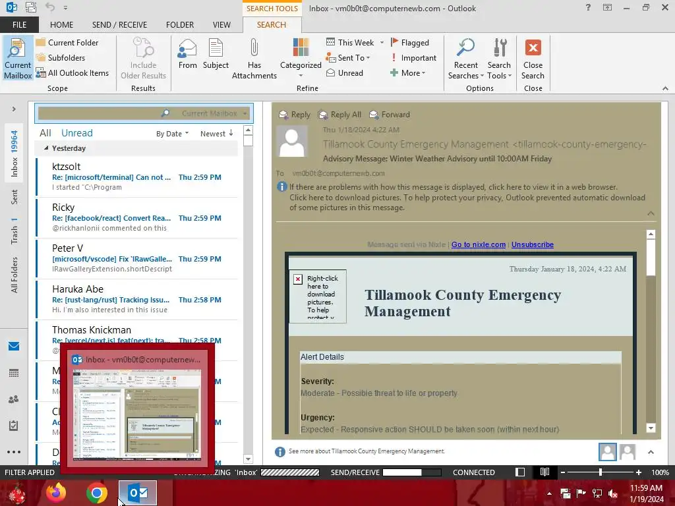The width and height of the screenshot is (675, 506).
Task: Open Search Tools dropdown
Action: [x=499, y=59]
